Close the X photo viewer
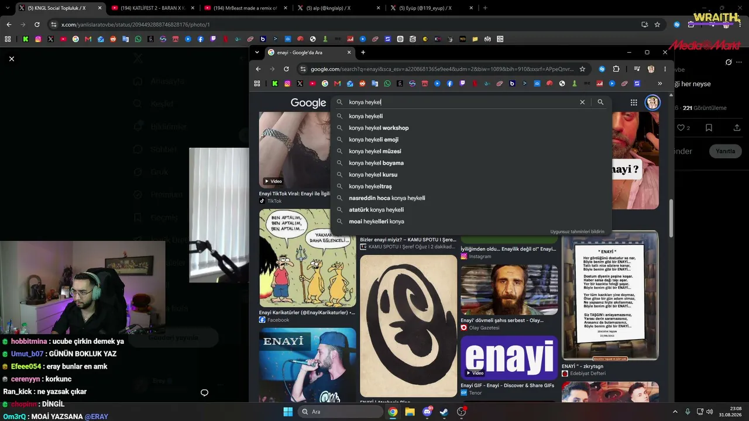 pyautogui.click(x=11, y=58)
